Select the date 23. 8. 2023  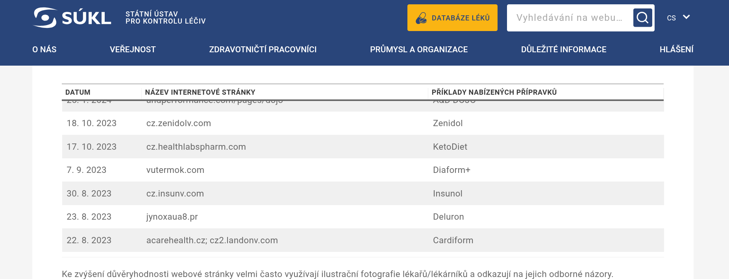[89, 217]
